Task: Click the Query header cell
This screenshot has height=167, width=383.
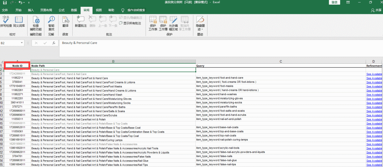Action: (x=281, y=66)
